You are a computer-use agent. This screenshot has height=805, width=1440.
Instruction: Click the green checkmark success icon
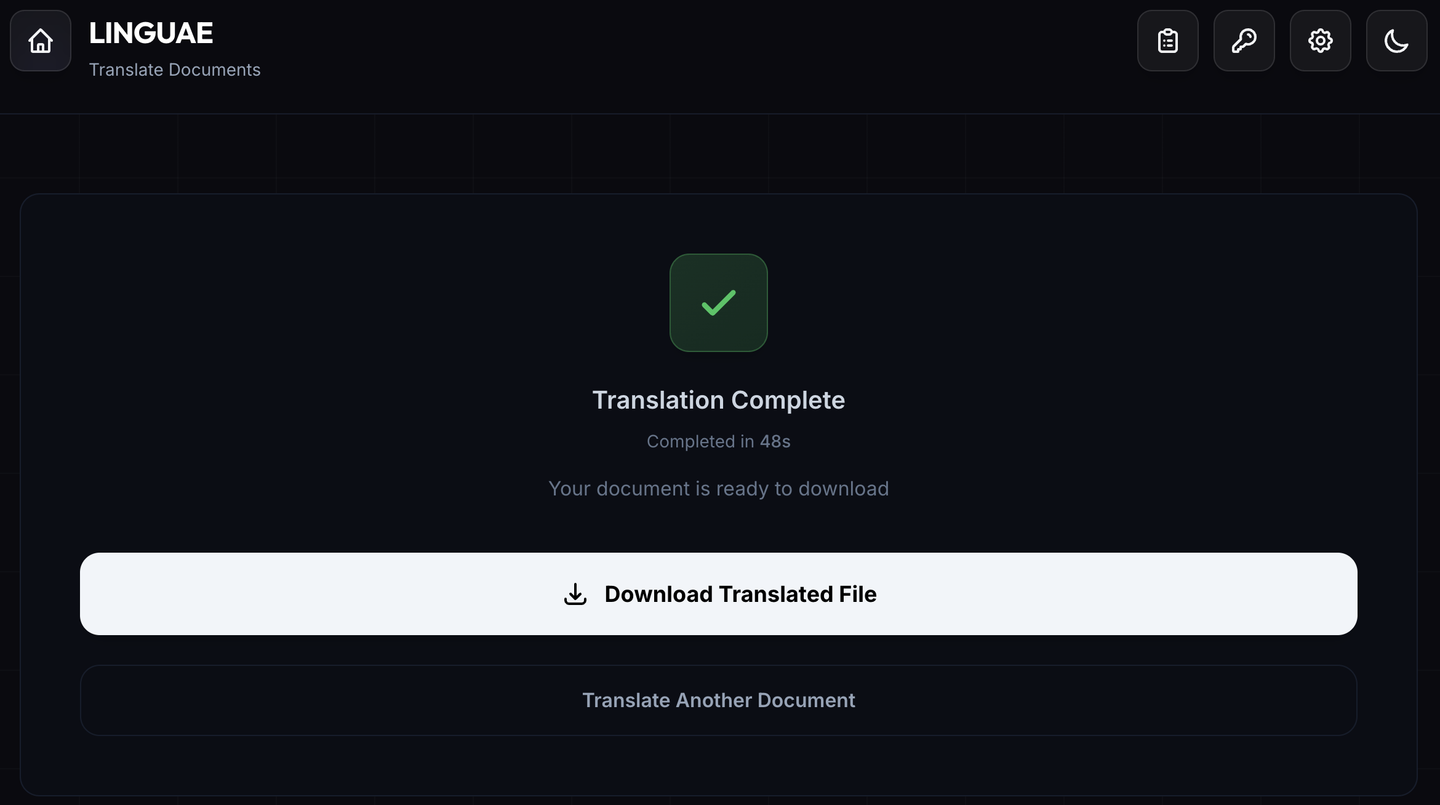click(x=718, y=302)
